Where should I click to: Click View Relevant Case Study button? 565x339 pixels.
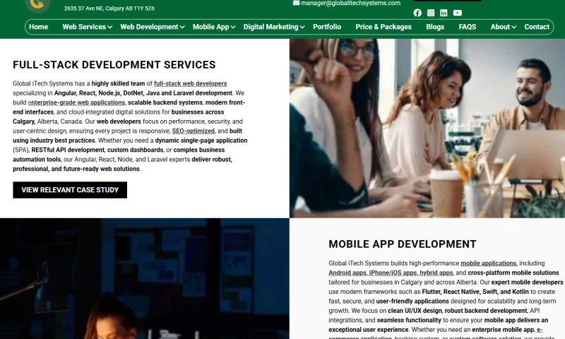[x=70, y=190]
